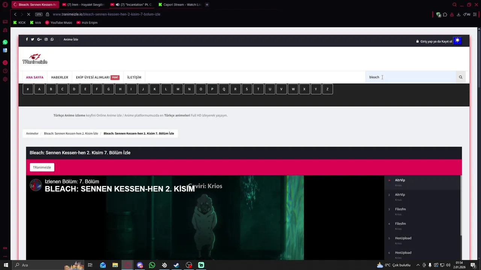Open the ad blocker shield icon
Screen dimensions: 481x270
pos(438,15)
